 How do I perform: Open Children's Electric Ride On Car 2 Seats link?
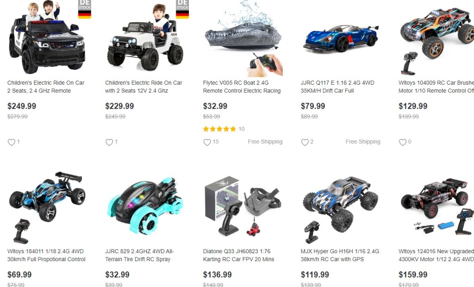click(46, 87)
